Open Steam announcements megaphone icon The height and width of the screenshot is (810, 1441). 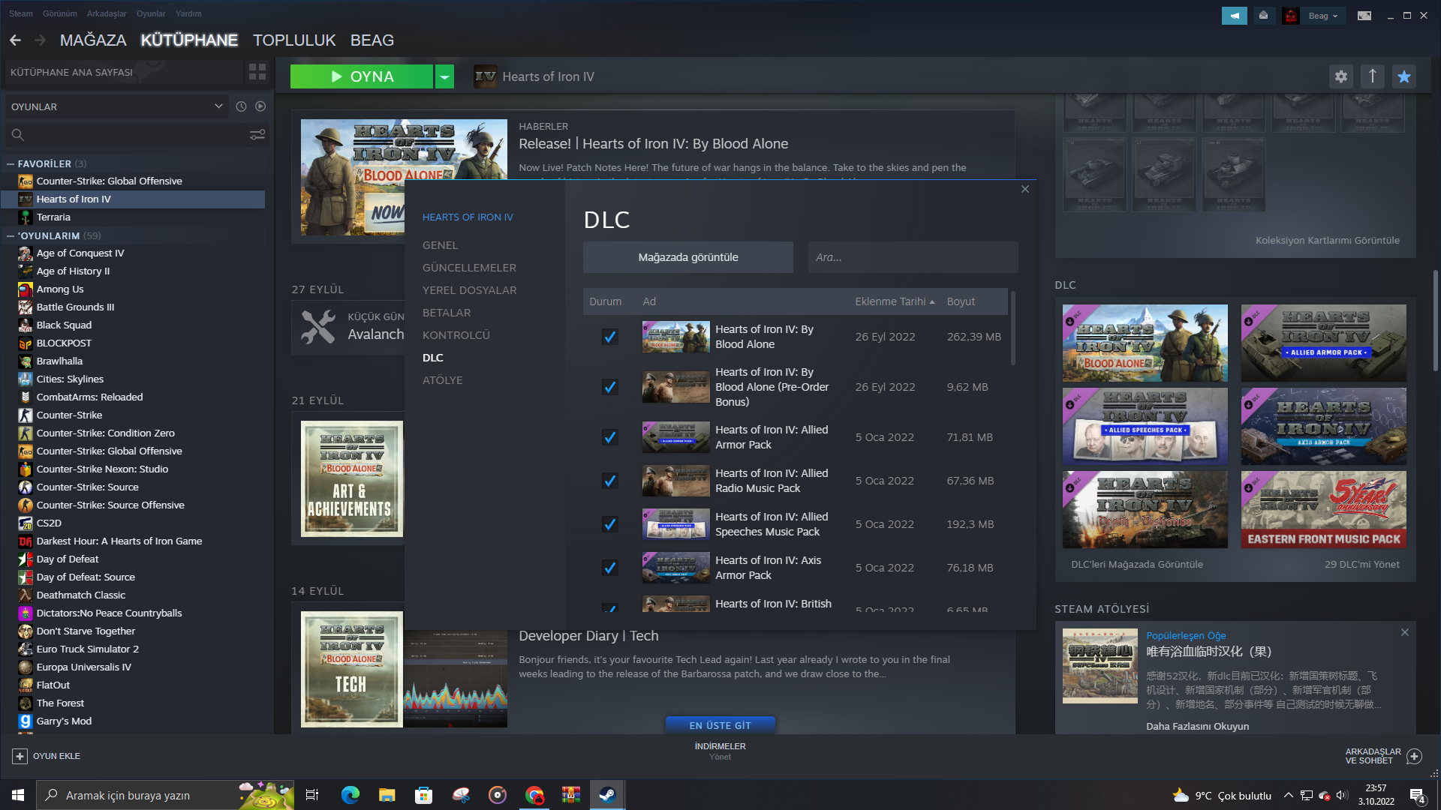click(x=1234, y=15)
